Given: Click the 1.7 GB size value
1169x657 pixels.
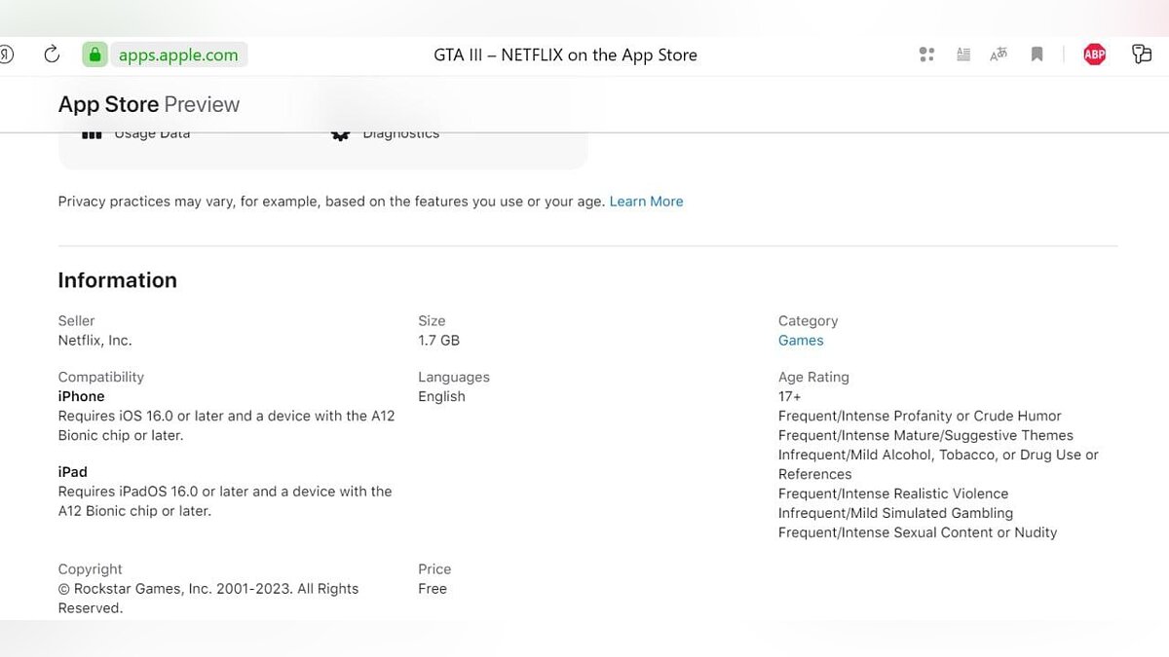Looking at the screenshot, I should tap(438, 341).
